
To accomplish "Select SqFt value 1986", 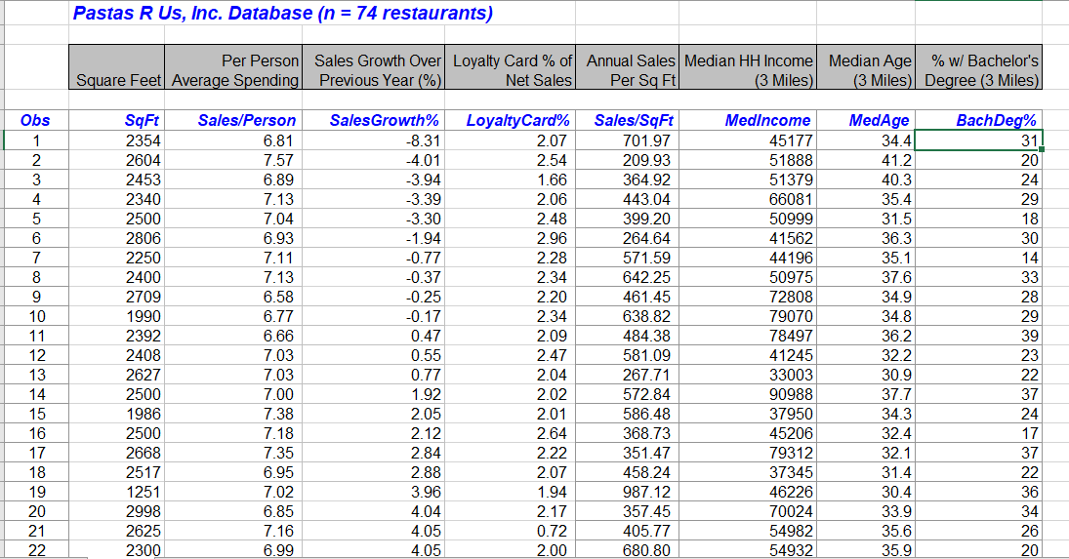I will (x=116, y=414).
